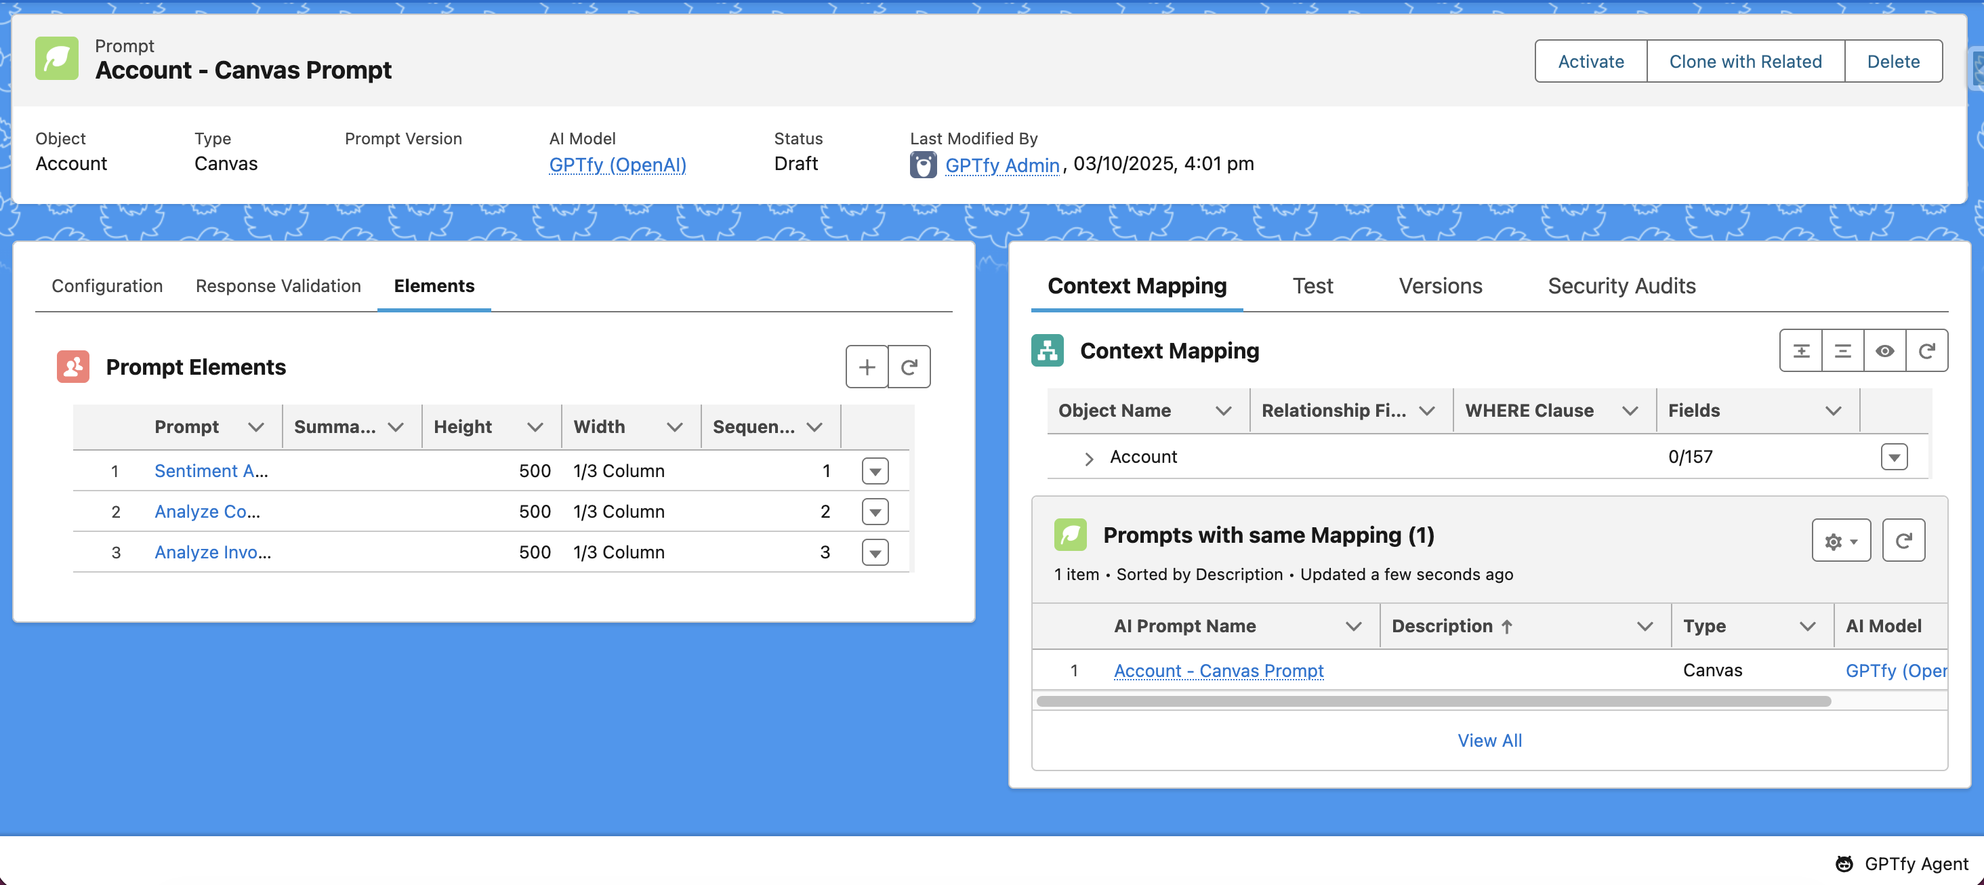Click the add Prompt Element plus icon
Image resolution: width=1984 pixels, height=885 pixels.
pyautogui.click(x=867, y=367)
